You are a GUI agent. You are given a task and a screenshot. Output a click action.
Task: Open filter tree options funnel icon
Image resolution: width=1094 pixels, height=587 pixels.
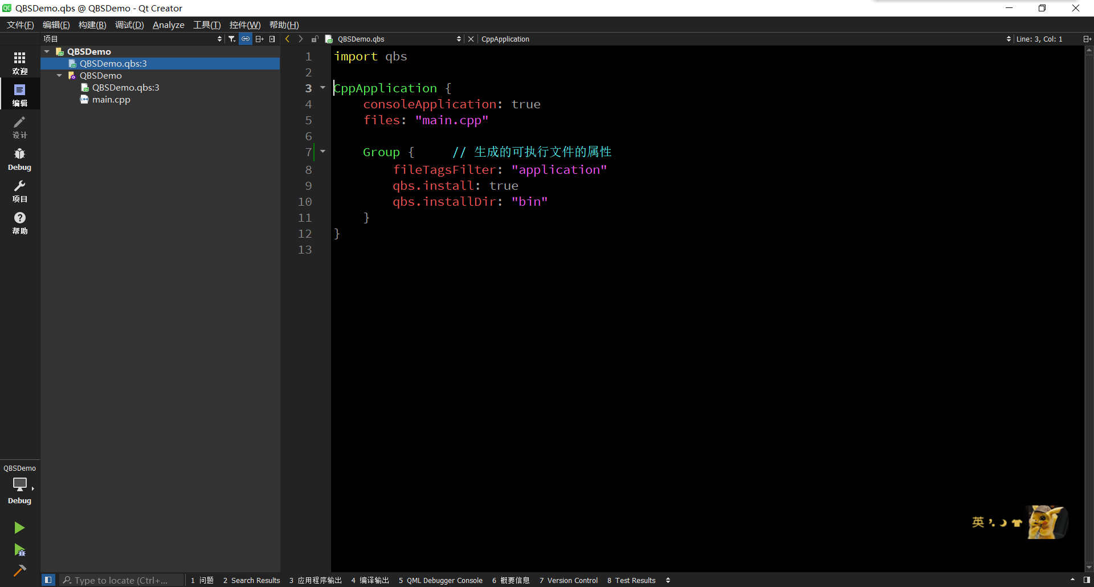tap(232, 39)
